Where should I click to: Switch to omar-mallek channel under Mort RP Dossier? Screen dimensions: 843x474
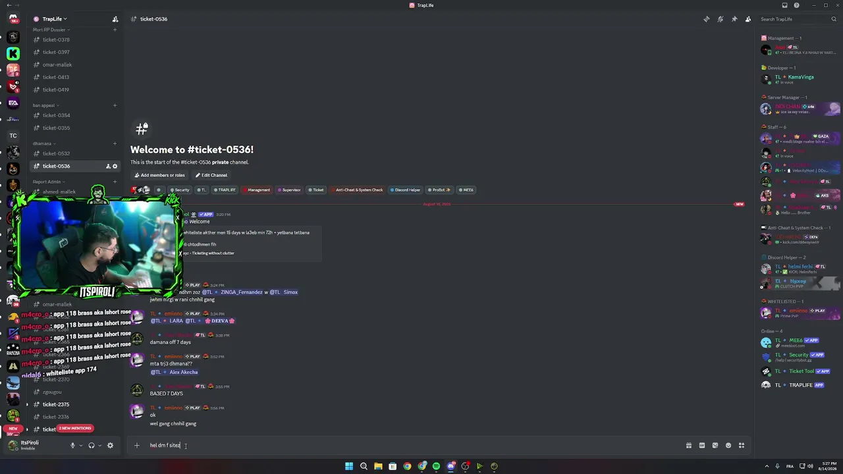pos(75,65)
